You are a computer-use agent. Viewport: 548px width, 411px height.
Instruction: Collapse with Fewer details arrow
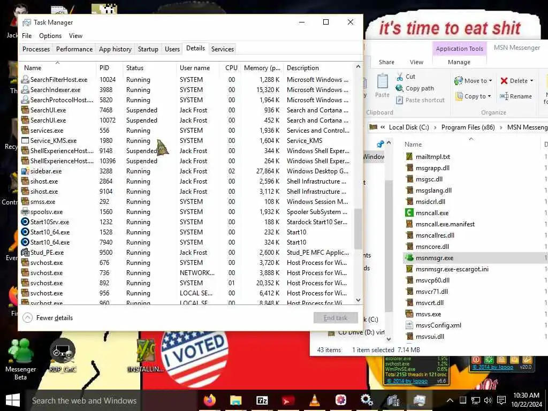pyautogui.click(x=28, y=318)
